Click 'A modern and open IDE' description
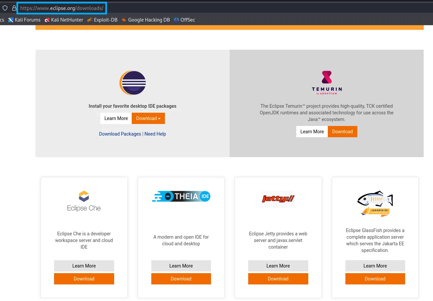 point(181,240)
